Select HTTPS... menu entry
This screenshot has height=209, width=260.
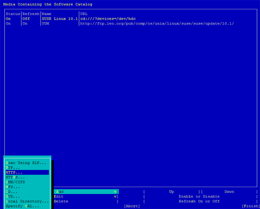pyautogui.click(x=27, y=177)
